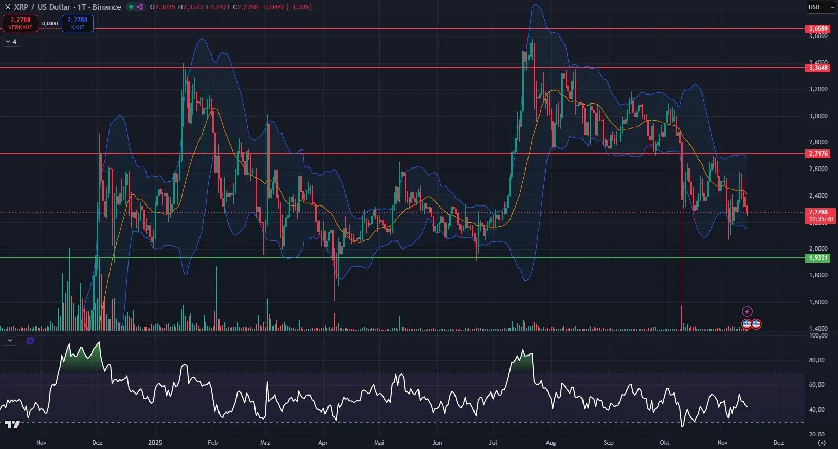Click the TradingView logo
Screen dimensions: 838x449
12,424
